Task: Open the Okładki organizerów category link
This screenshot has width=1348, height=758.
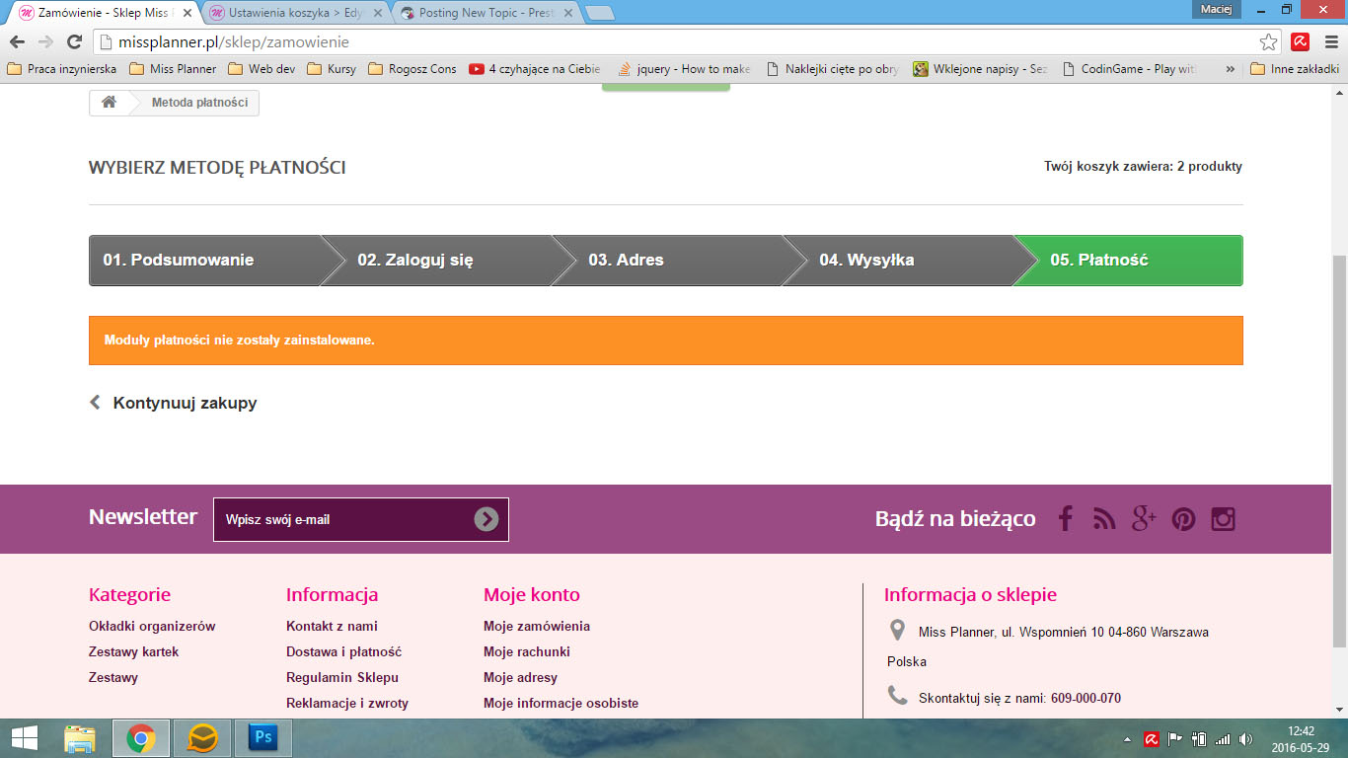Action: pyautogui.click(x=152, y=626)
